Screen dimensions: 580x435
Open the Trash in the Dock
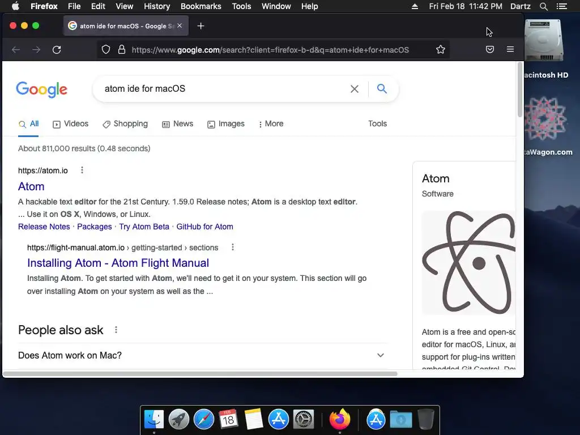(426, 420)
